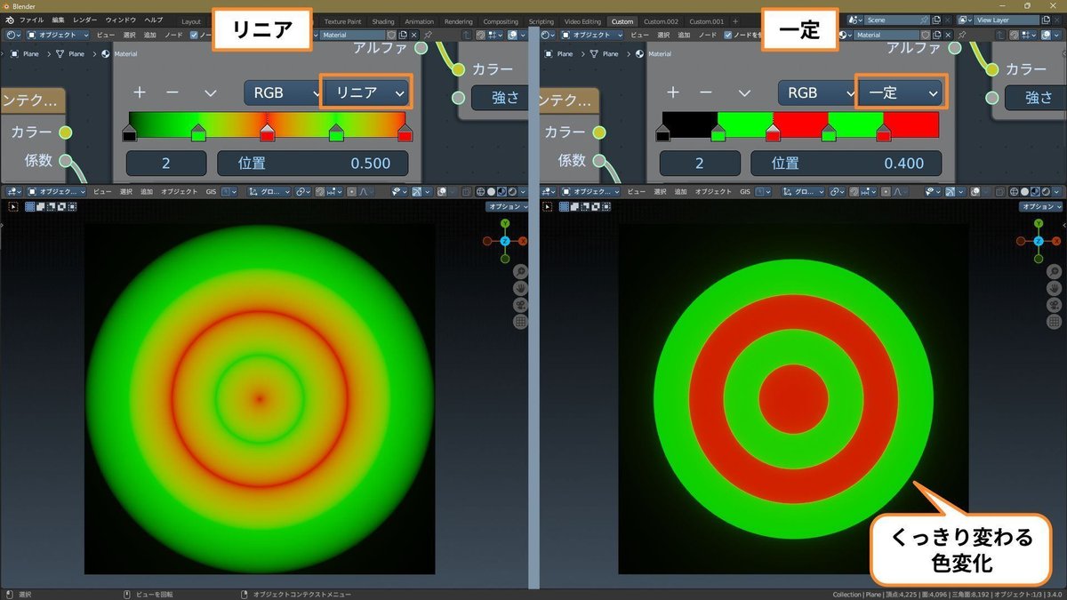Click Scene name field in top bar
The image size is (1067, 600).
click(895, 20)
